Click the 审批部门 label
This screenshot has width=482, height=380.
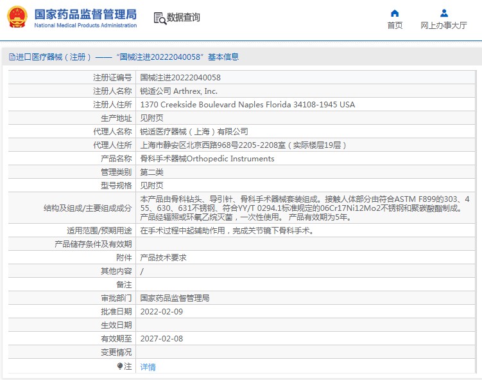pos(116,298)
